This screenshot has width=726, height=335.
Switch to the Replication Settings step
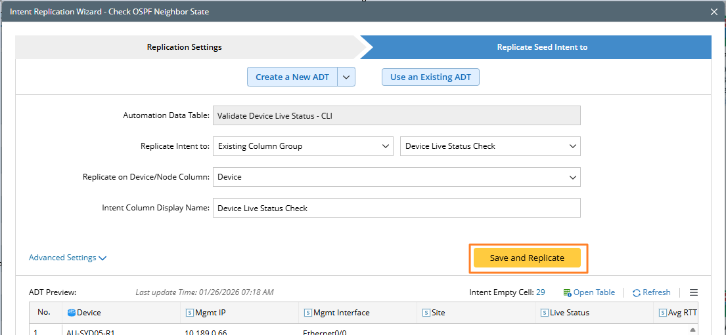tap(185, 47)
